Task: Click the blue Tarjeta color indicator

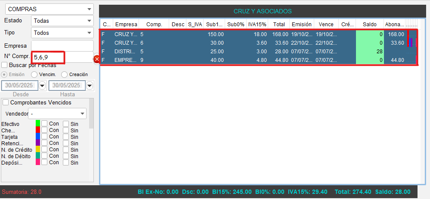Action: click(x=38, y=137)
